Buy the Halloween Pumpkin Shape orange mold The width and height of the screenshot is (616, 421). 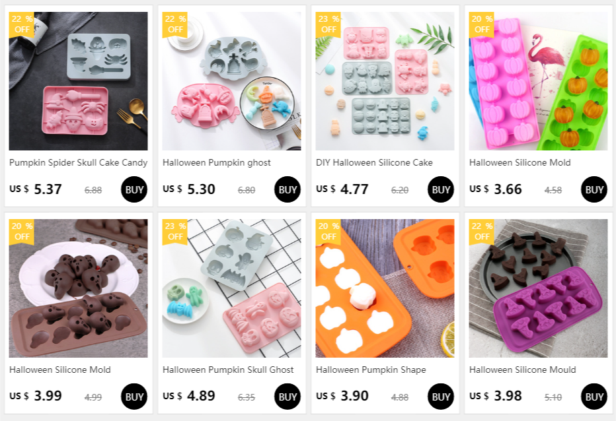tap(440, 397)
